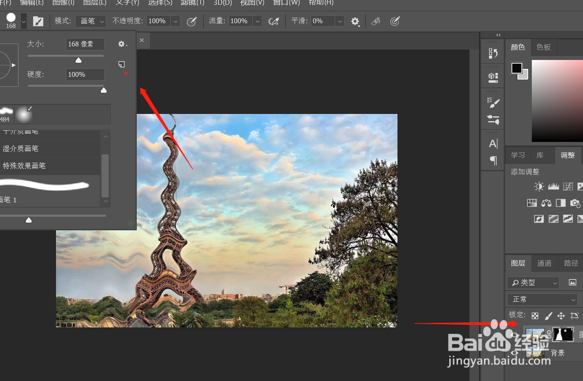Screen dimensions: 583x381
Task: Add a Brightness/Contrast adjustment
Action: click(x=539, y=186)
